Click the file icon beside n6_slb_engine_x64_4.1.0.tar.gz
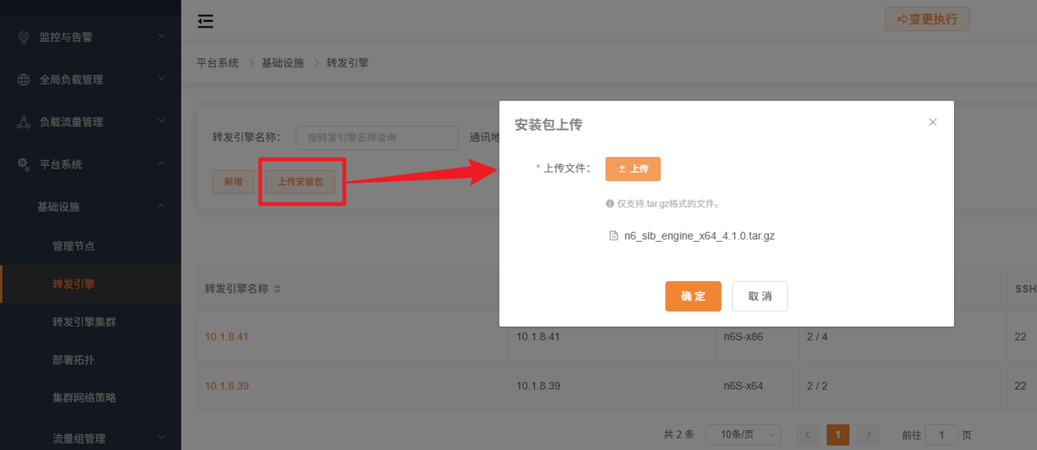This screenshot has width=1037, height=450. pos(614,236)
